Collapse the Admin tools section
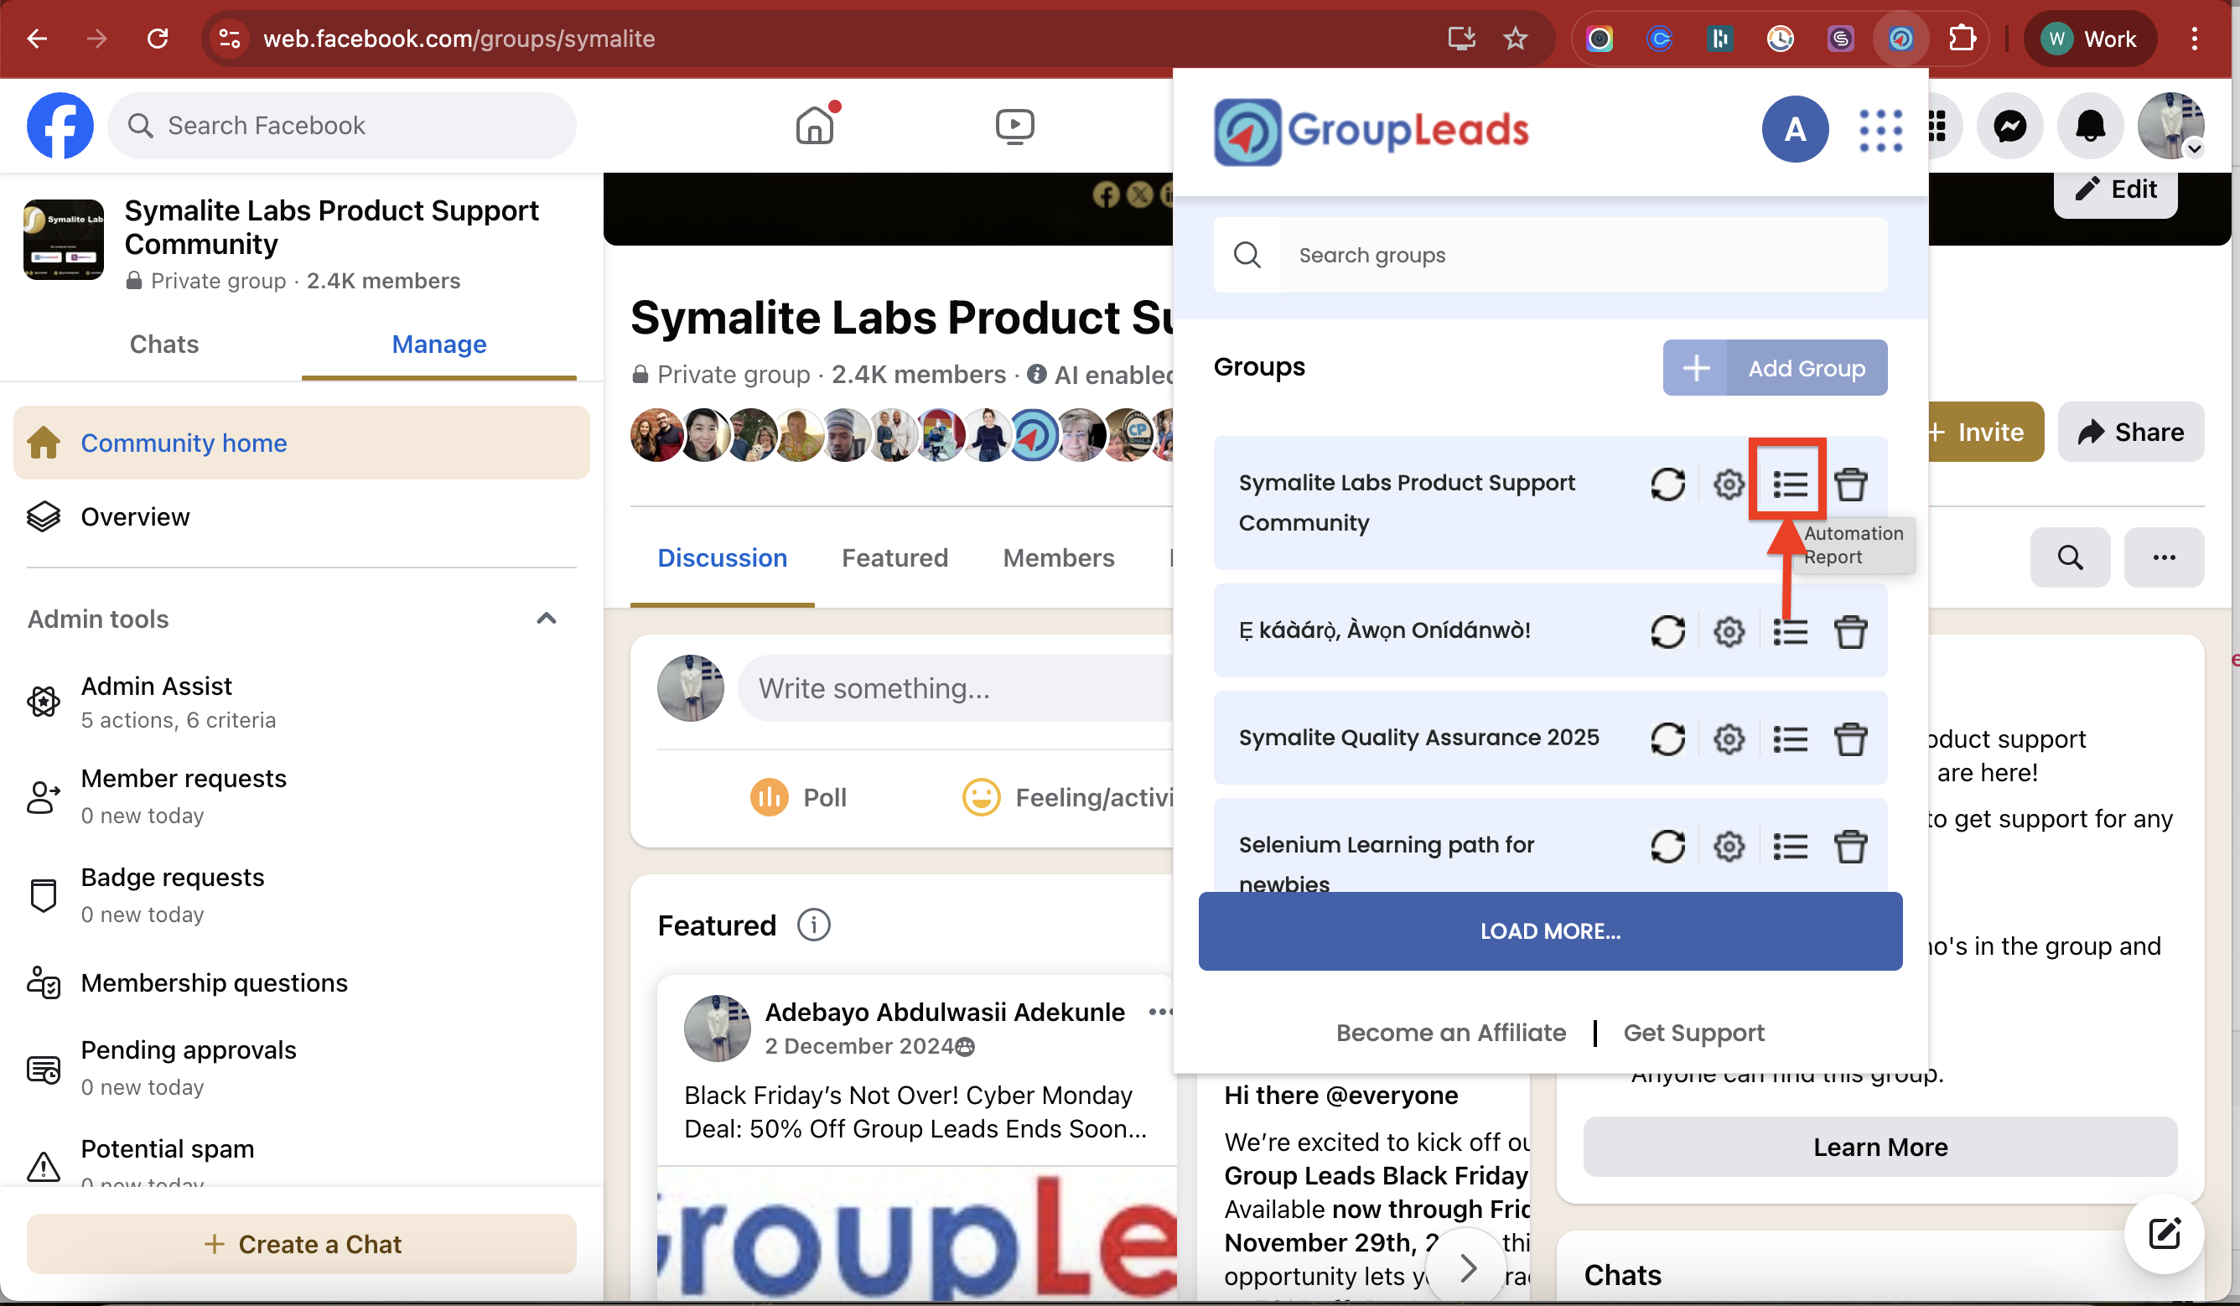Image resolution: width=2240 pixels, height=1306 pixels. click(x=547, y=619)
